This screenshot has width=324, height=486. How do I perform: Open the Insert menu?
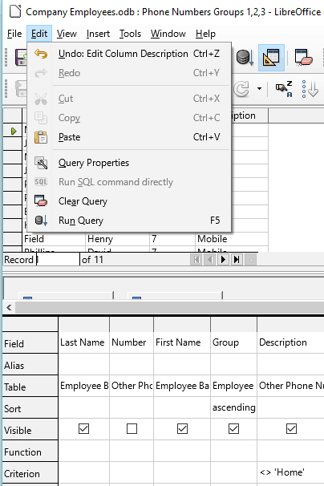[98, 34]
